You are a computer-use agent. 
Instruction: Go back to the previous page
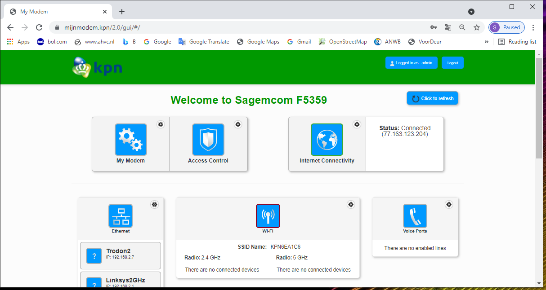(10, 27)
